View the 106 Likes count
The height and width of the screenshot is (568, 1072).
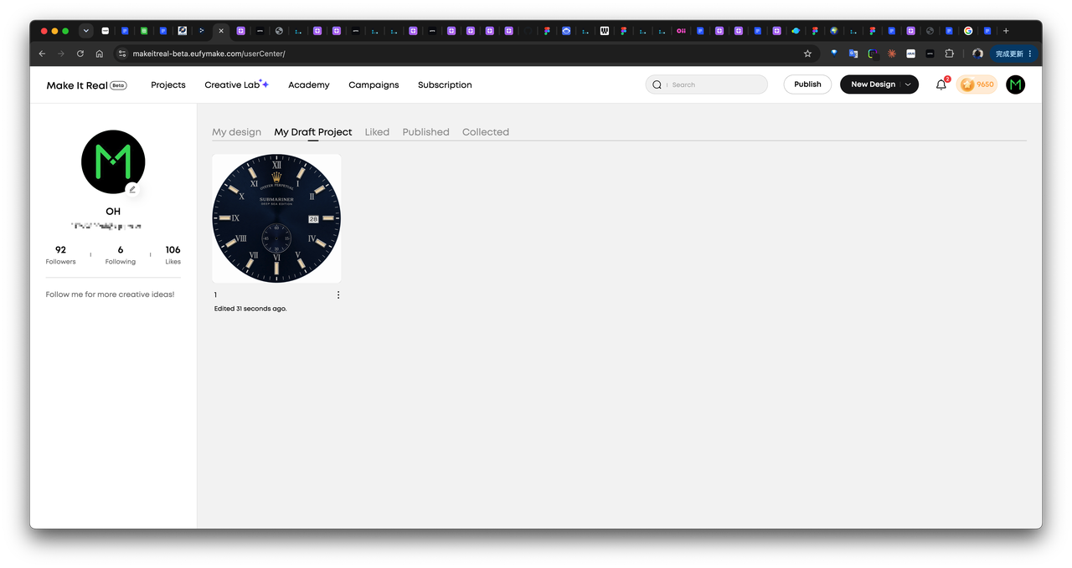click(x=173, y=255)
